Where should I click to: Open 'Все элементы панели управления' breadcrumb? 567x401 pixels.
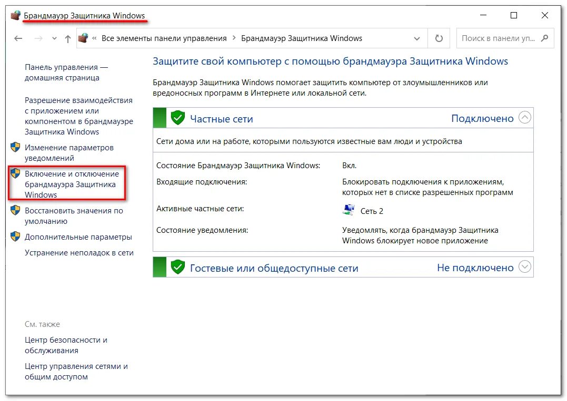[164, 38]
